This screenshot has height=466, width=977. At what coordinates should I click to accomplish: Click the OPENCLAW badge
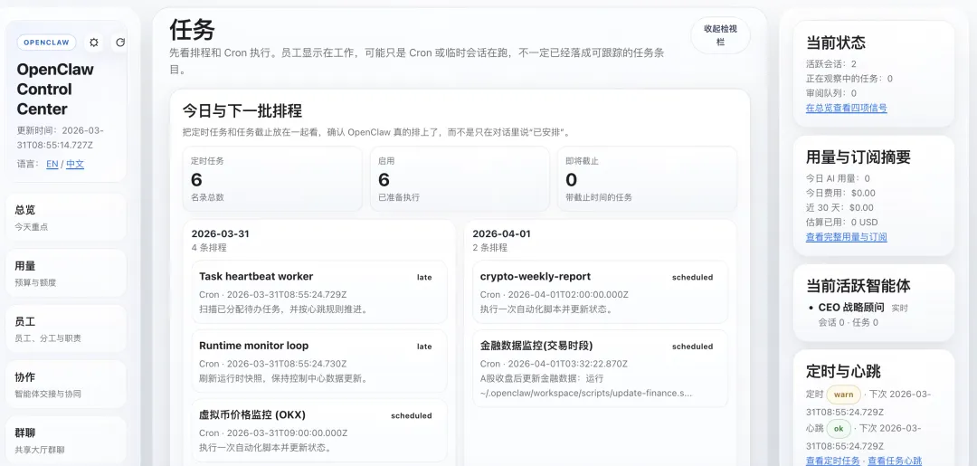click(47, 43)
